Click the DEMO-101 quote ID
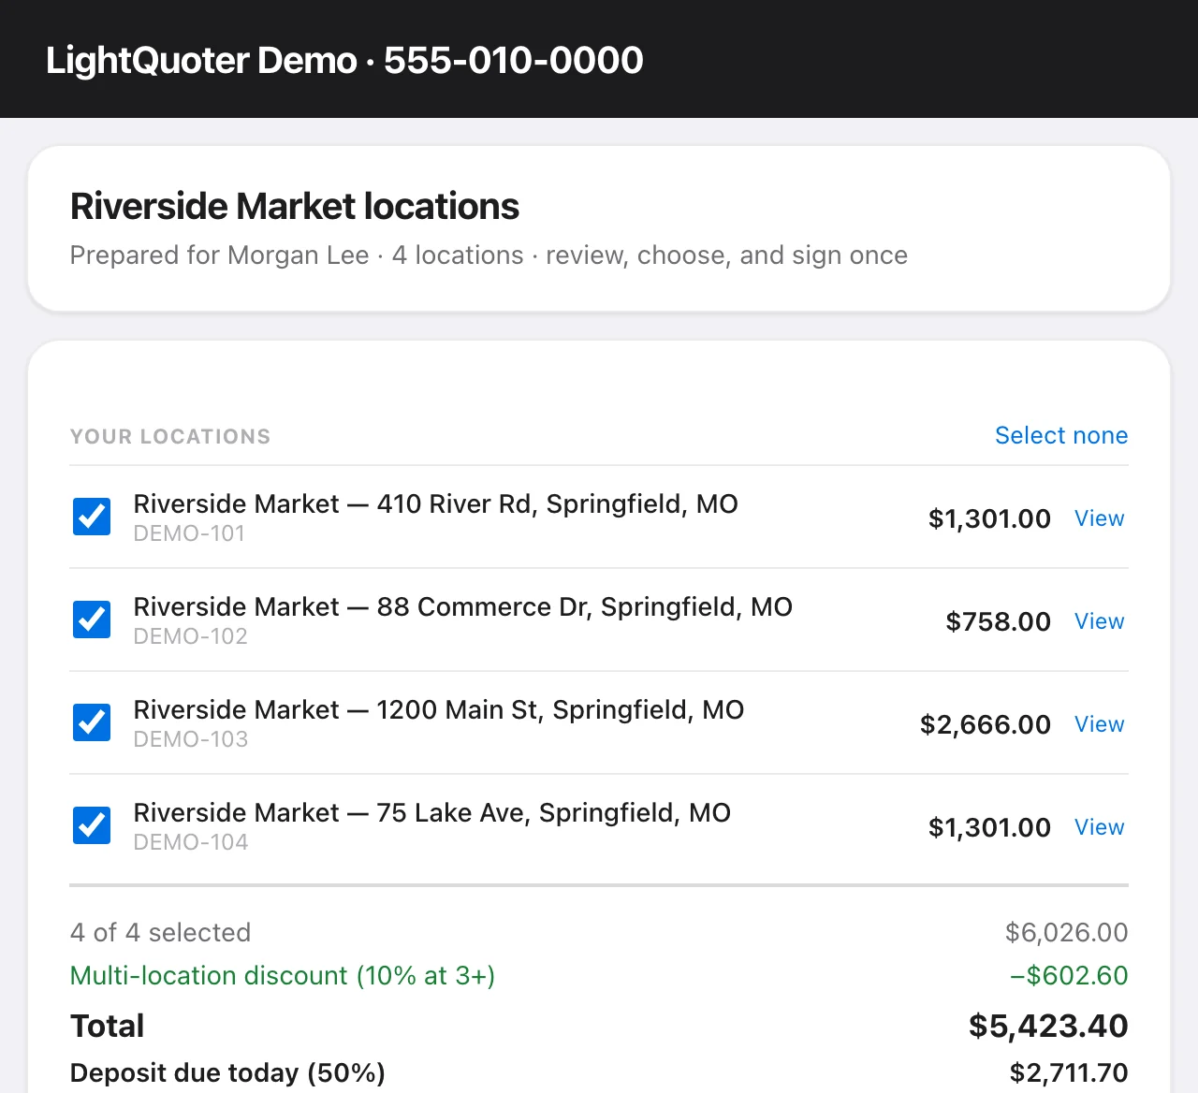The height and width of the screenshot is (1093, 1198). click(x=189, y=533)
